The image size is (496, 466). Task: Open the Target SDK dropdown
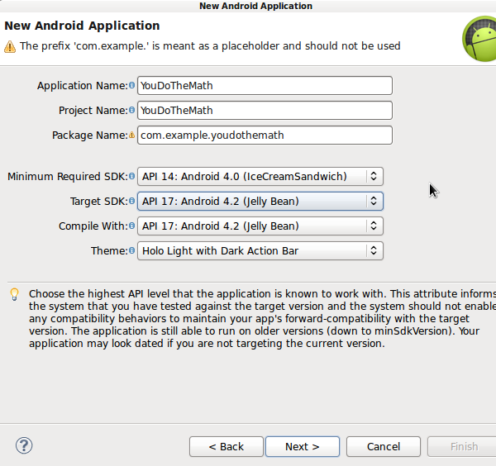260,201
